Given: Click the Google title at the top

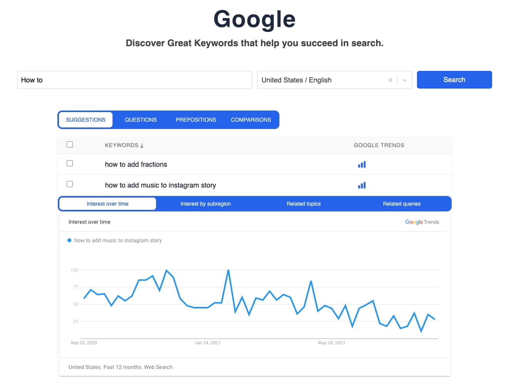Looking at the screenshot, I should (x=254, y=19).
